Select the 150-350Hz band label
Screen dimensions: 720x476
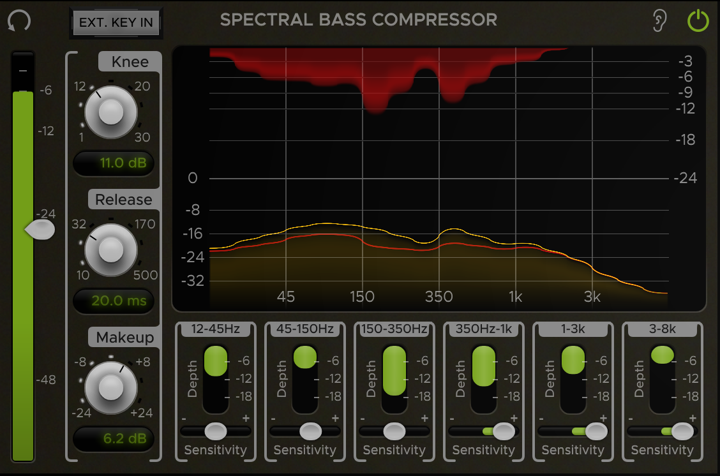[x=394, y=329]
